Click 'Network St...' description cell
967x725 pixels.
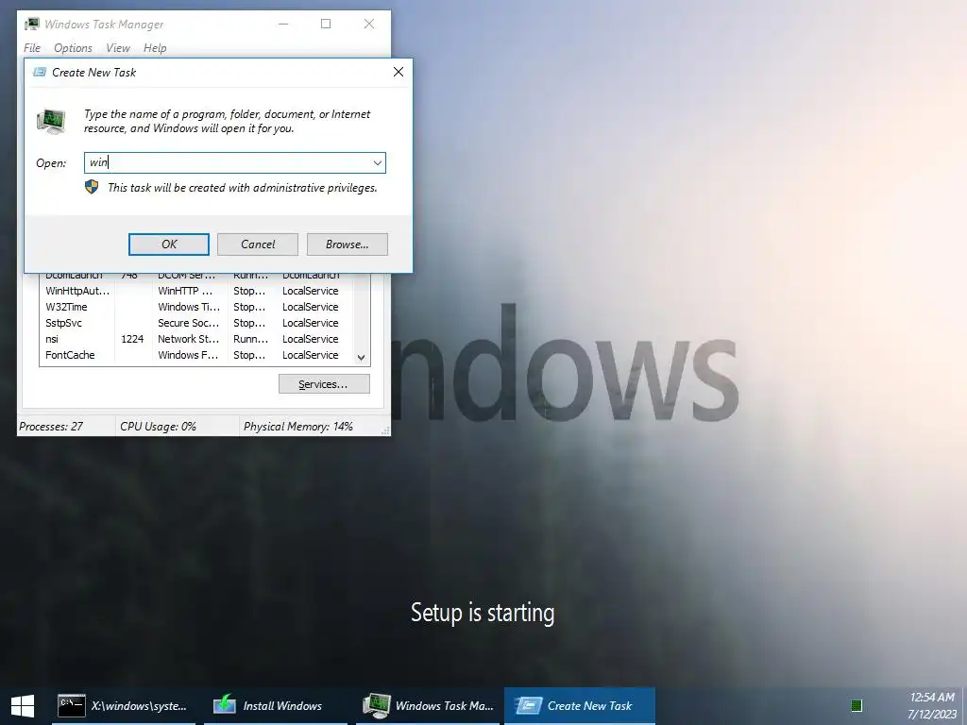pyautogui.click(x=188, y=339)
